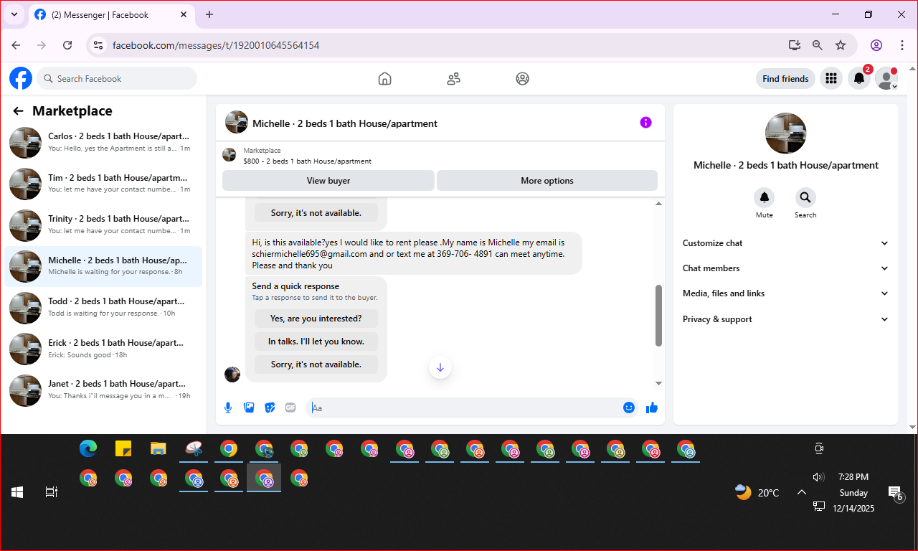Open the Carlos conversation
This screenshot has height=551, width=918.
click(103, 142)
